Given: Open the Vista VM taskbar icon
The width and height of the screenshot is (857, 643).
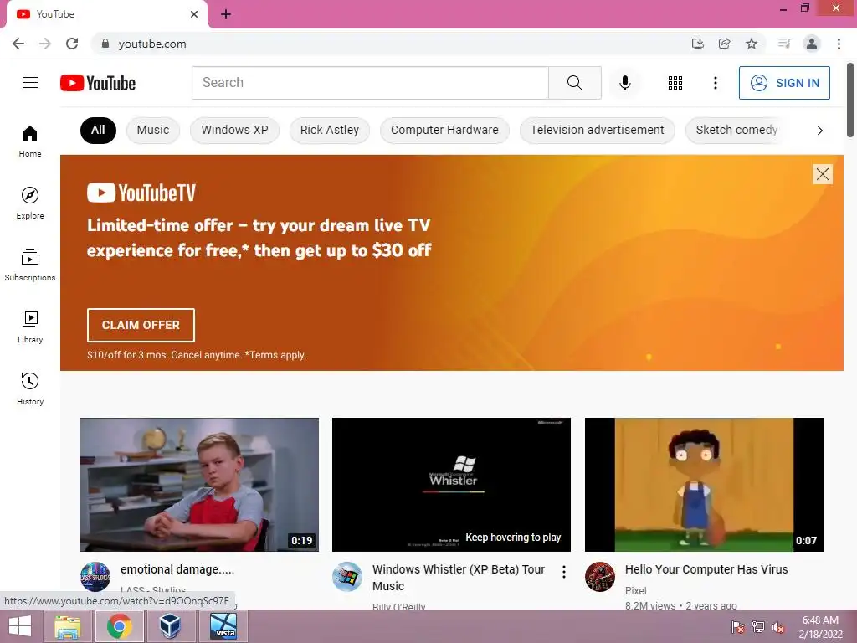Looking at the screenshot, I should tap(223, 626).
